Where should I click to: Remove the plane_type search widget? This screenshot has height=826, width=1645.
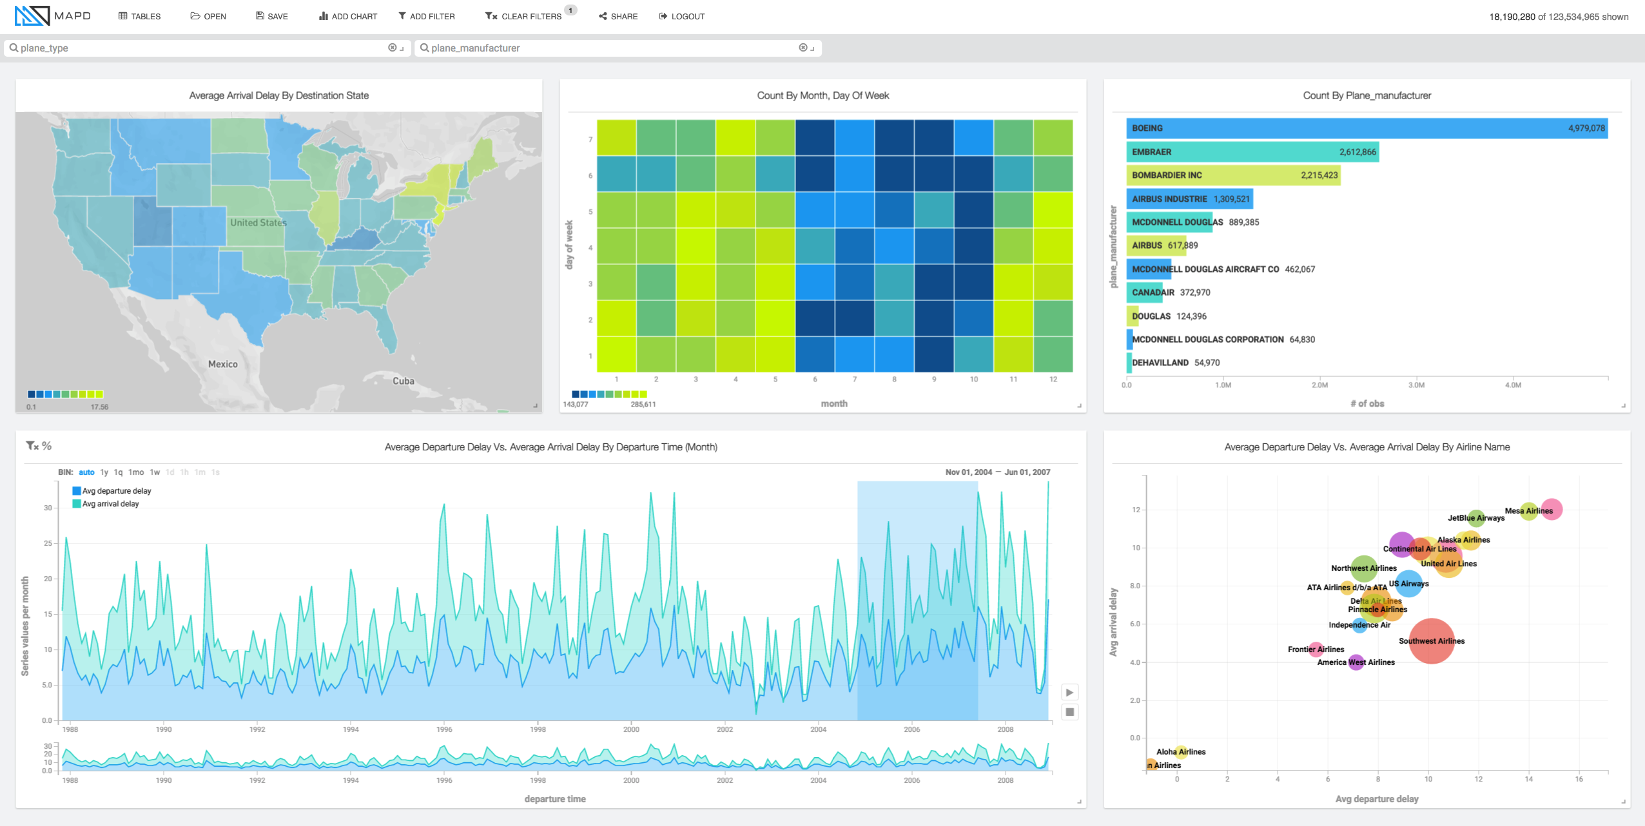click(392, 47)
